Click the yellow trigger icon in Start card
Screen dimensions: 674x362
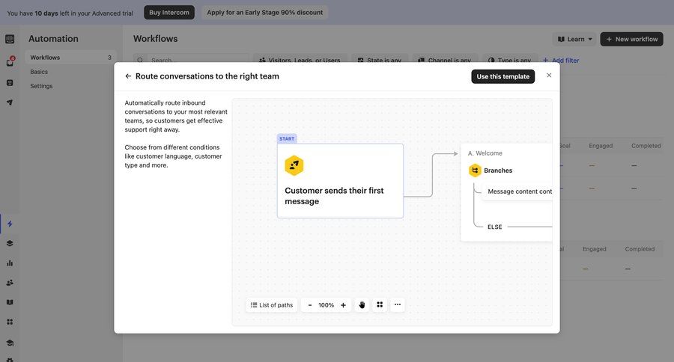click(x=294, y=165)
